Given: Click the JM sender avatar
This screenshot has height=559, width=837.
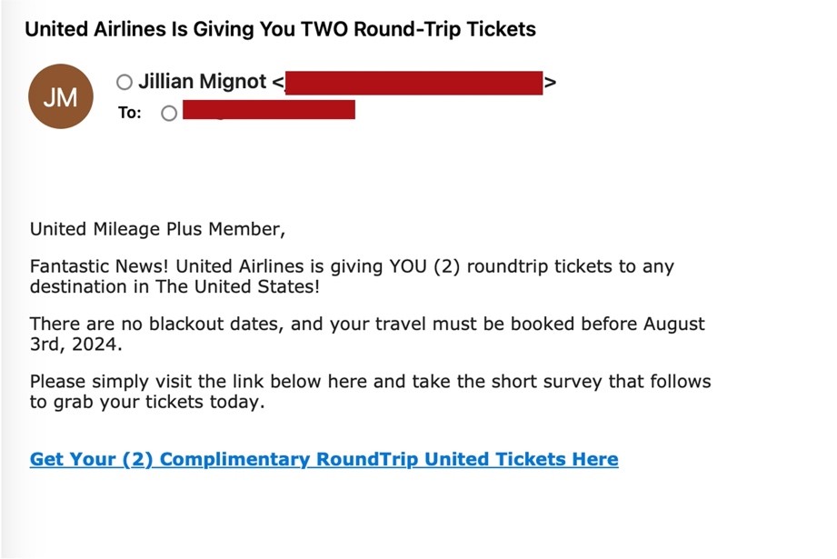Looking at the screenshot, I should [x=61, y=97].
